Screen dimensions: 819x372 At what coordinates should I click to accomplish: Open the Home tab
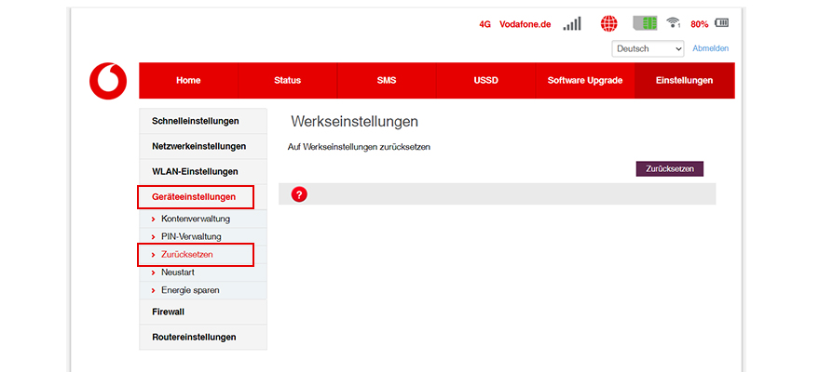tap(188, 81)
